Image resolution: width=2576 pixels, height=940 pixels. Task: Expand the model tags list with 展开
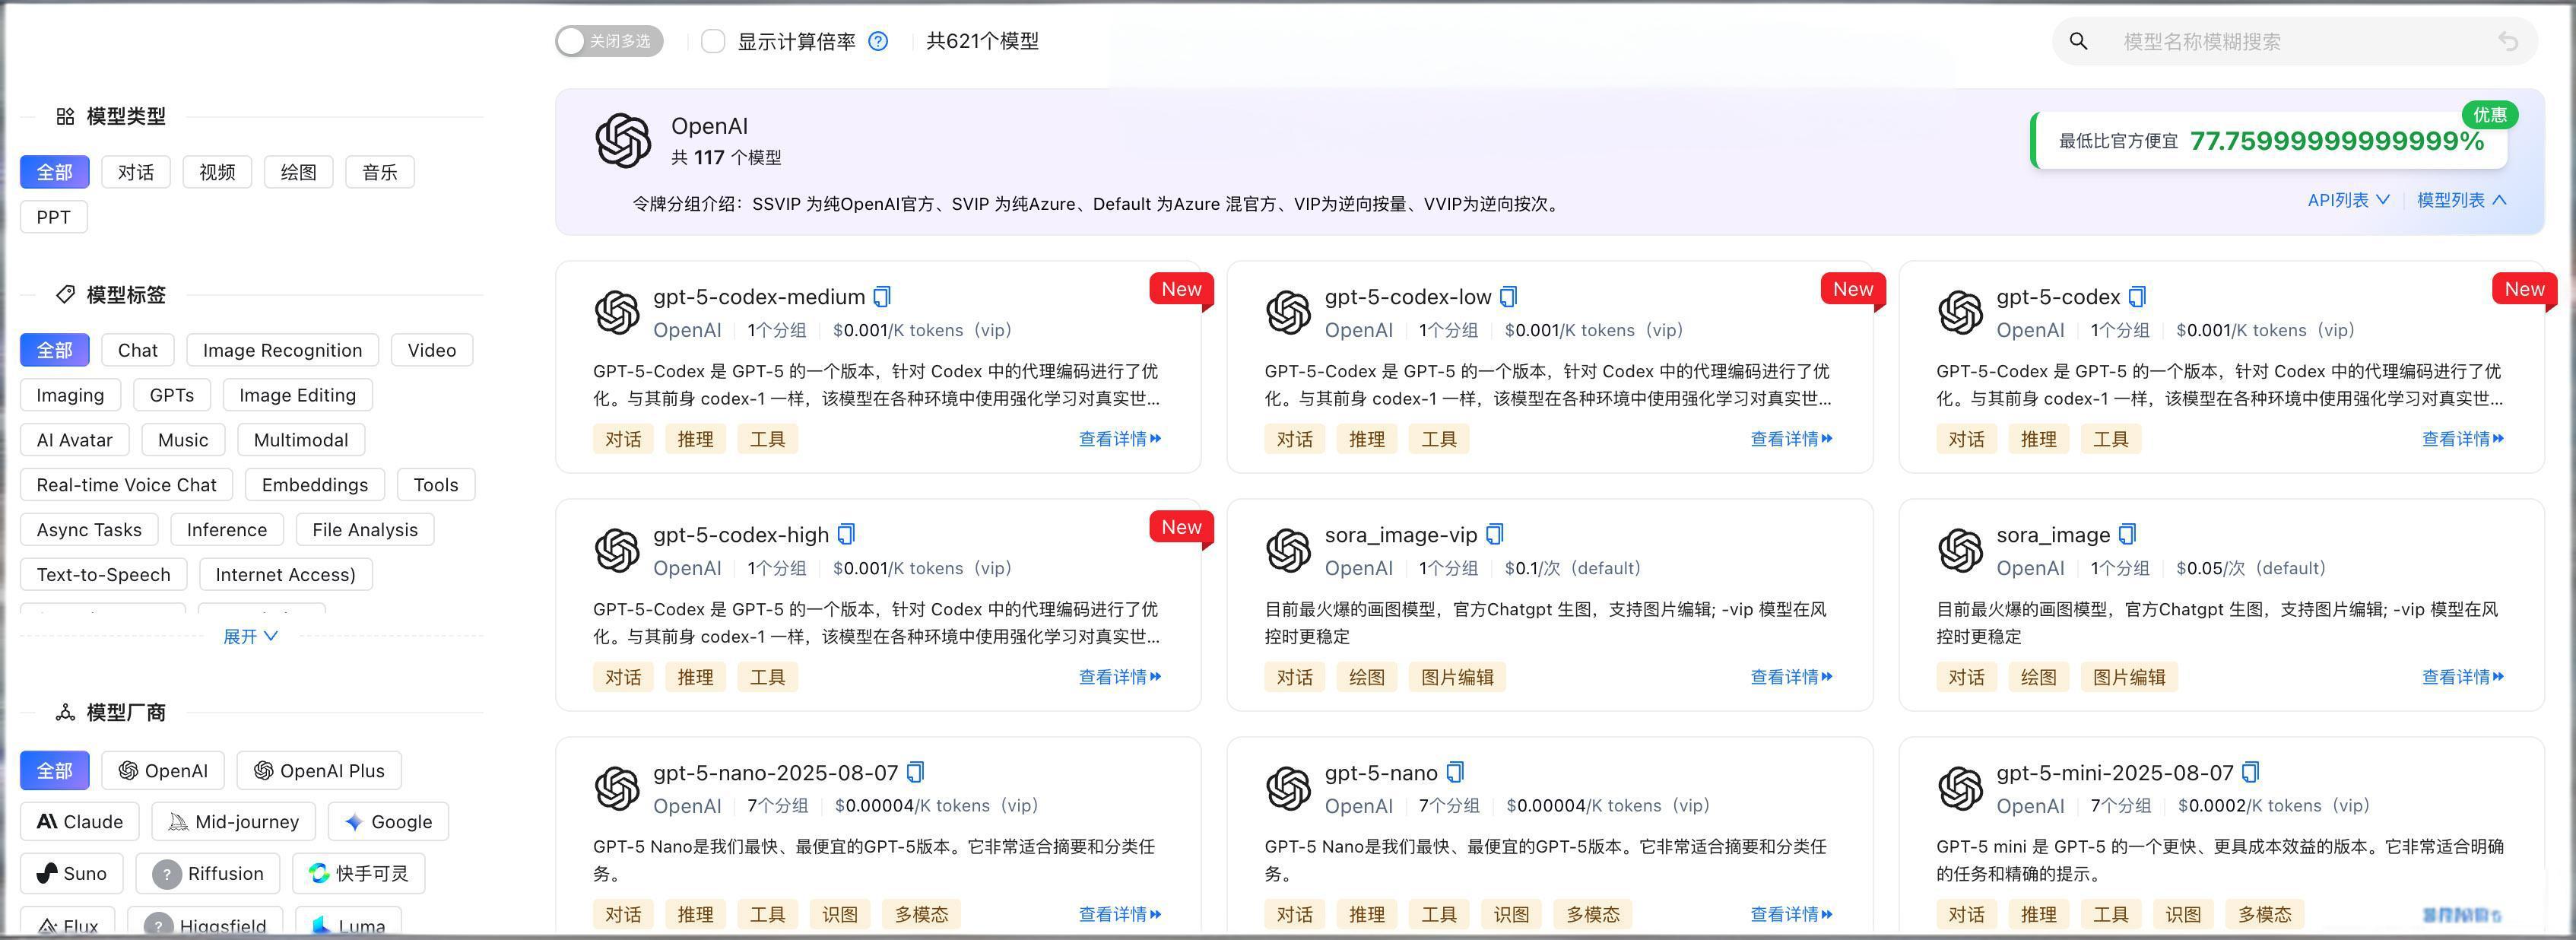coord(250,636)
